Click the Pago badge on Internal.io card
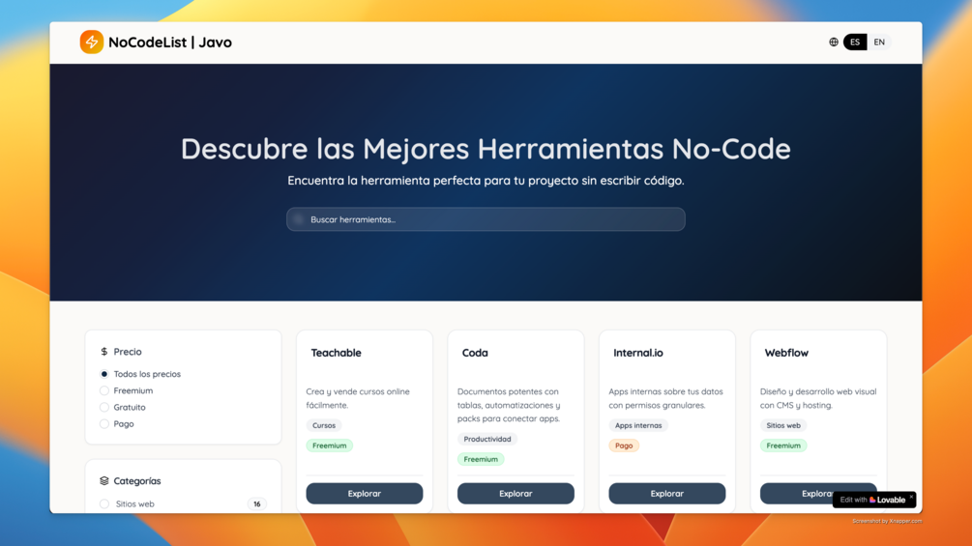This screenshot has height=546, width=972. click(624, 445)
